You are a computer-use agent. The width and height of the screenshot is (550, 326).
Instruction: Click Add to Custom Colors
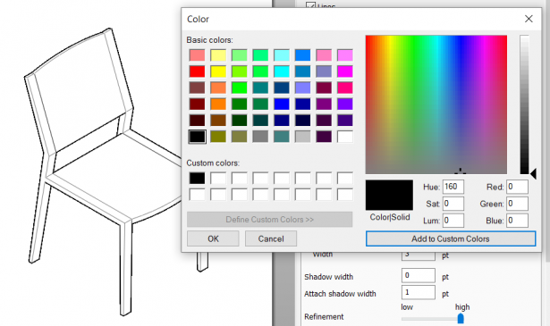pos(451,238)
